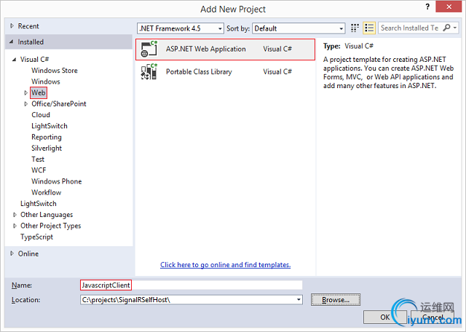Select the Workflow category
Viewport: 466px width, 332px height.
coord(47,193)
